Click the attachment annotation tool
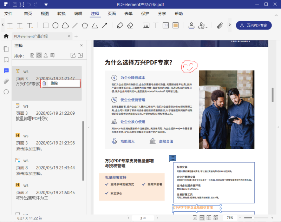This screenshot has width=281, height=222. pos(219,25)
